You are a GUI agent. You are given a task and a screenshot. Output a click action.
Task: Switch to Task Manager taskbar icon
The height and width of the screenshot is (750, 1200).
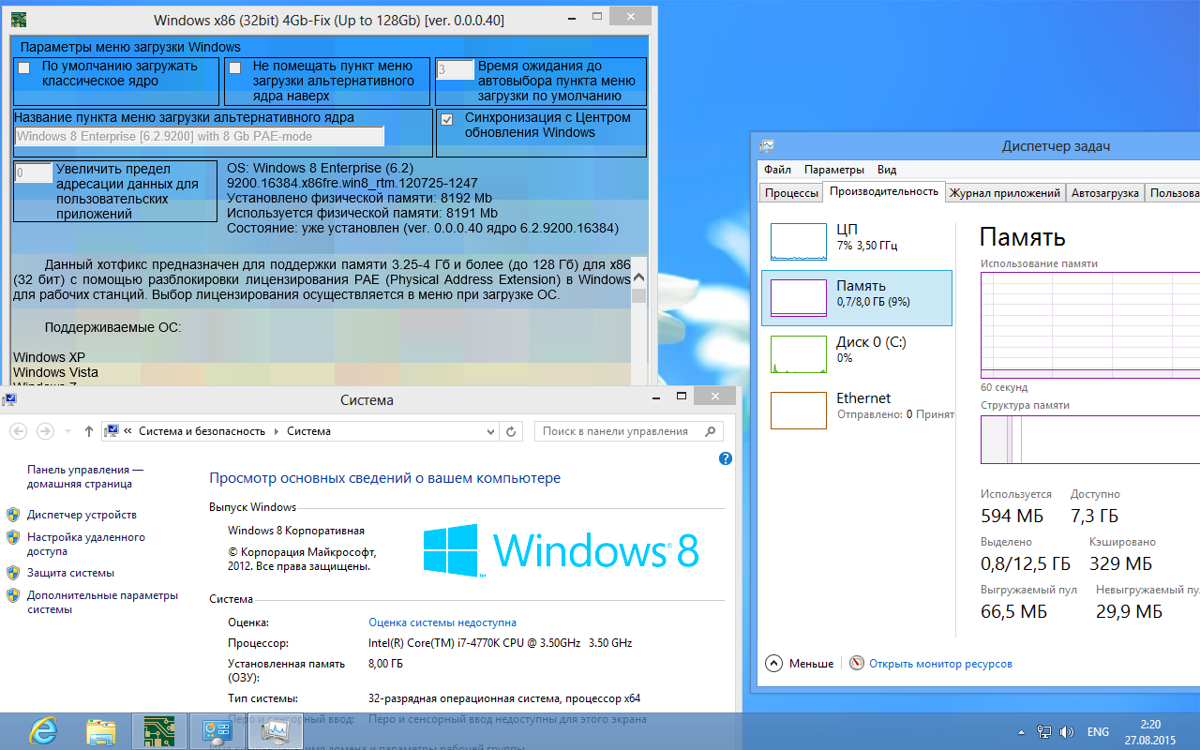(276, 730)
